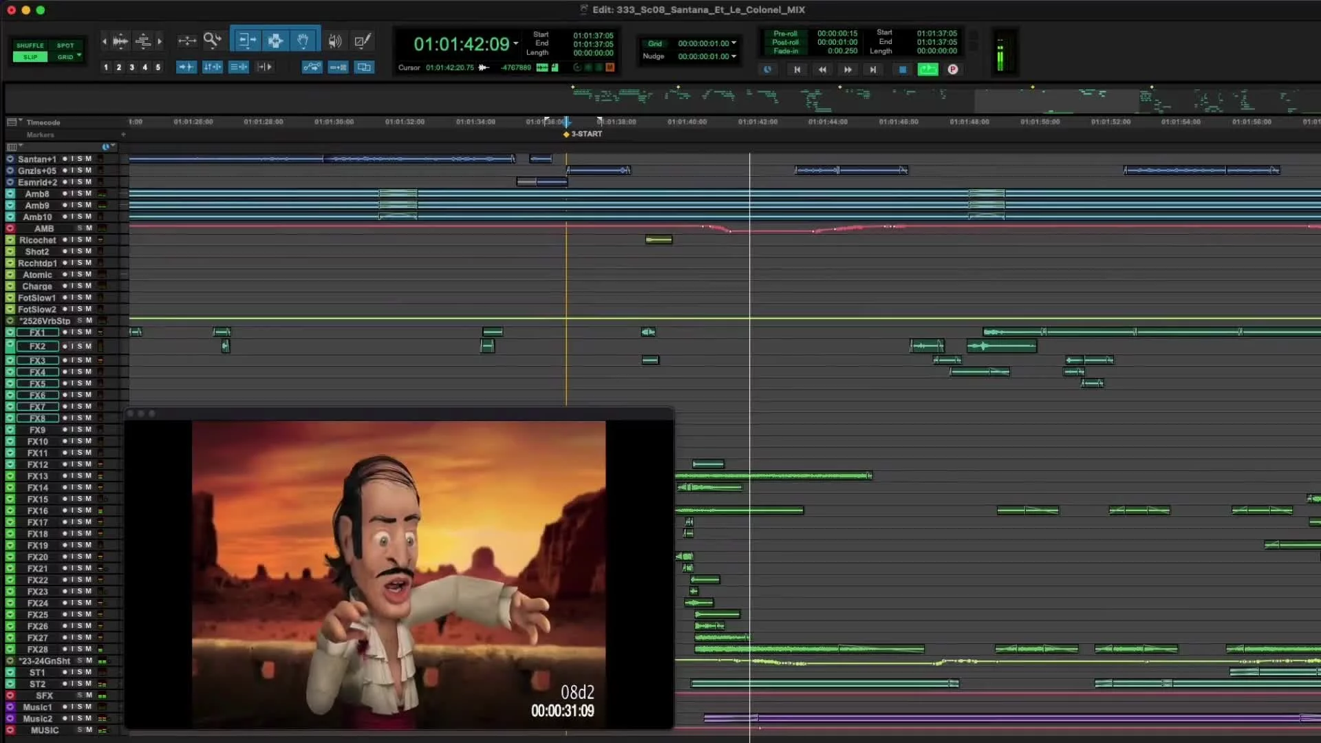Toggle the Fade-in button
Viewport: 1321px width, 743px height.
tap(785, 51)
